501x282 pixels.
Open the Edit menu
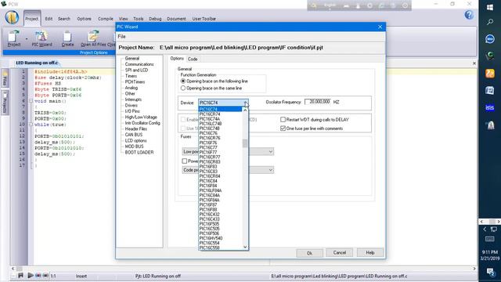pyautogui.click(x=49, y=19)
